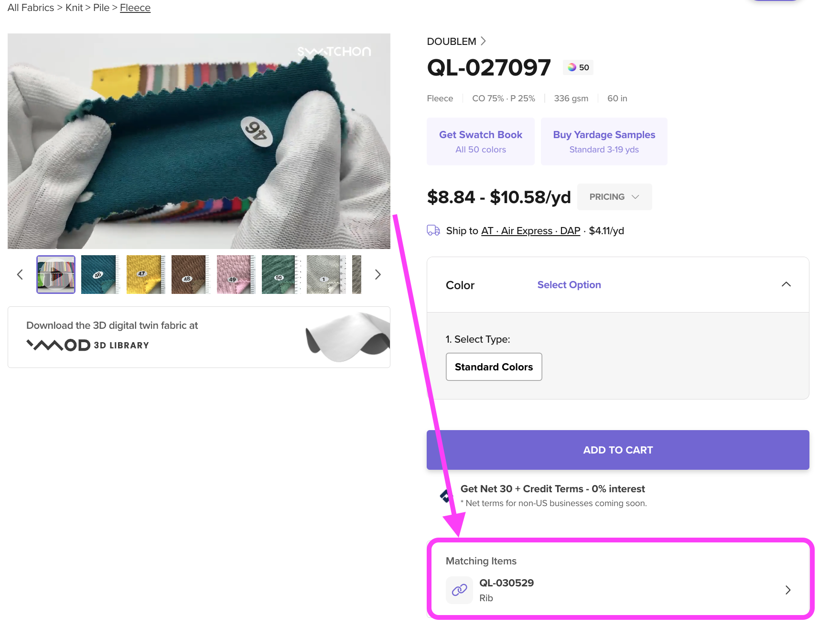
Task: Open the Knit breadcrumb category
Action: pos(74,8)
